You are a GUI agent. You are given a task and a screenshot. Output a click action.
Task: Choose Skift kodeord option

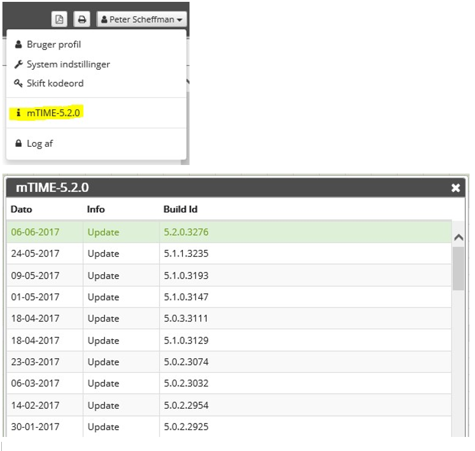[x=54, y=83]
